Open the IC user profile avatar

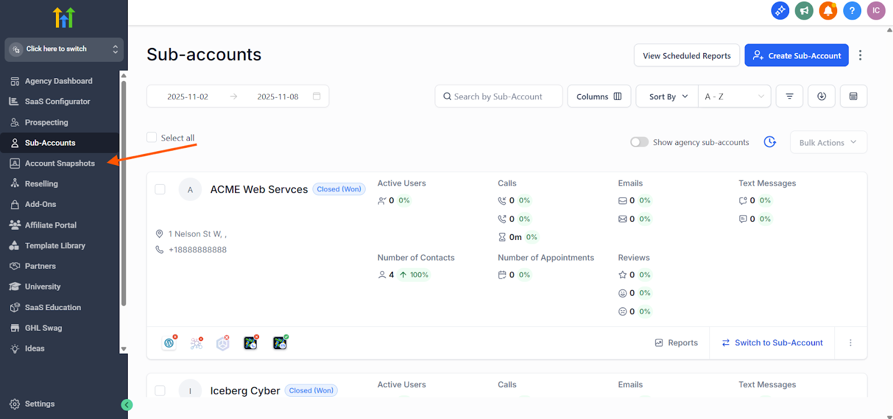point(876,11)
